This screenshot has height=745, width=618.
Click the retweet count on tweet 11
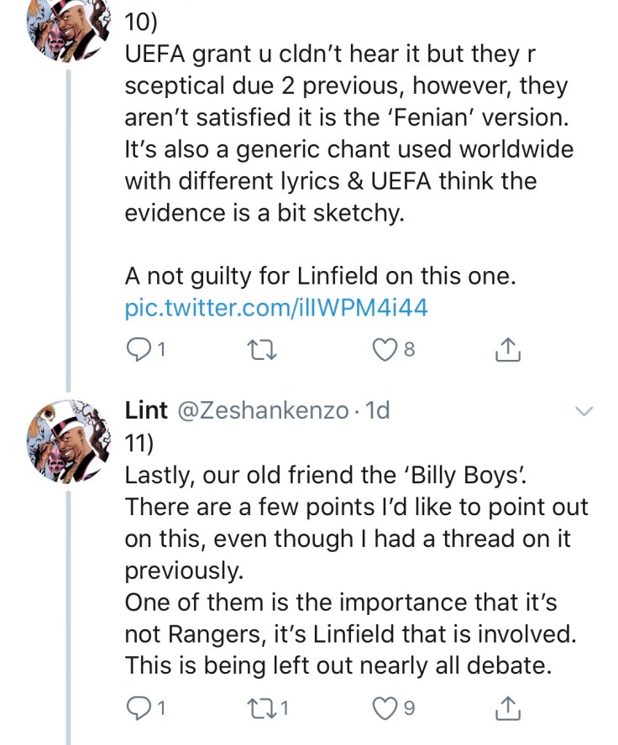click(285, 710)
